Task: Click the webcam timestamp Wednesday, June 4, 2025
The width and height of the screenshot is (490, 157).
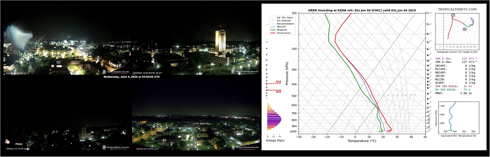Action: tap(131, 77)
